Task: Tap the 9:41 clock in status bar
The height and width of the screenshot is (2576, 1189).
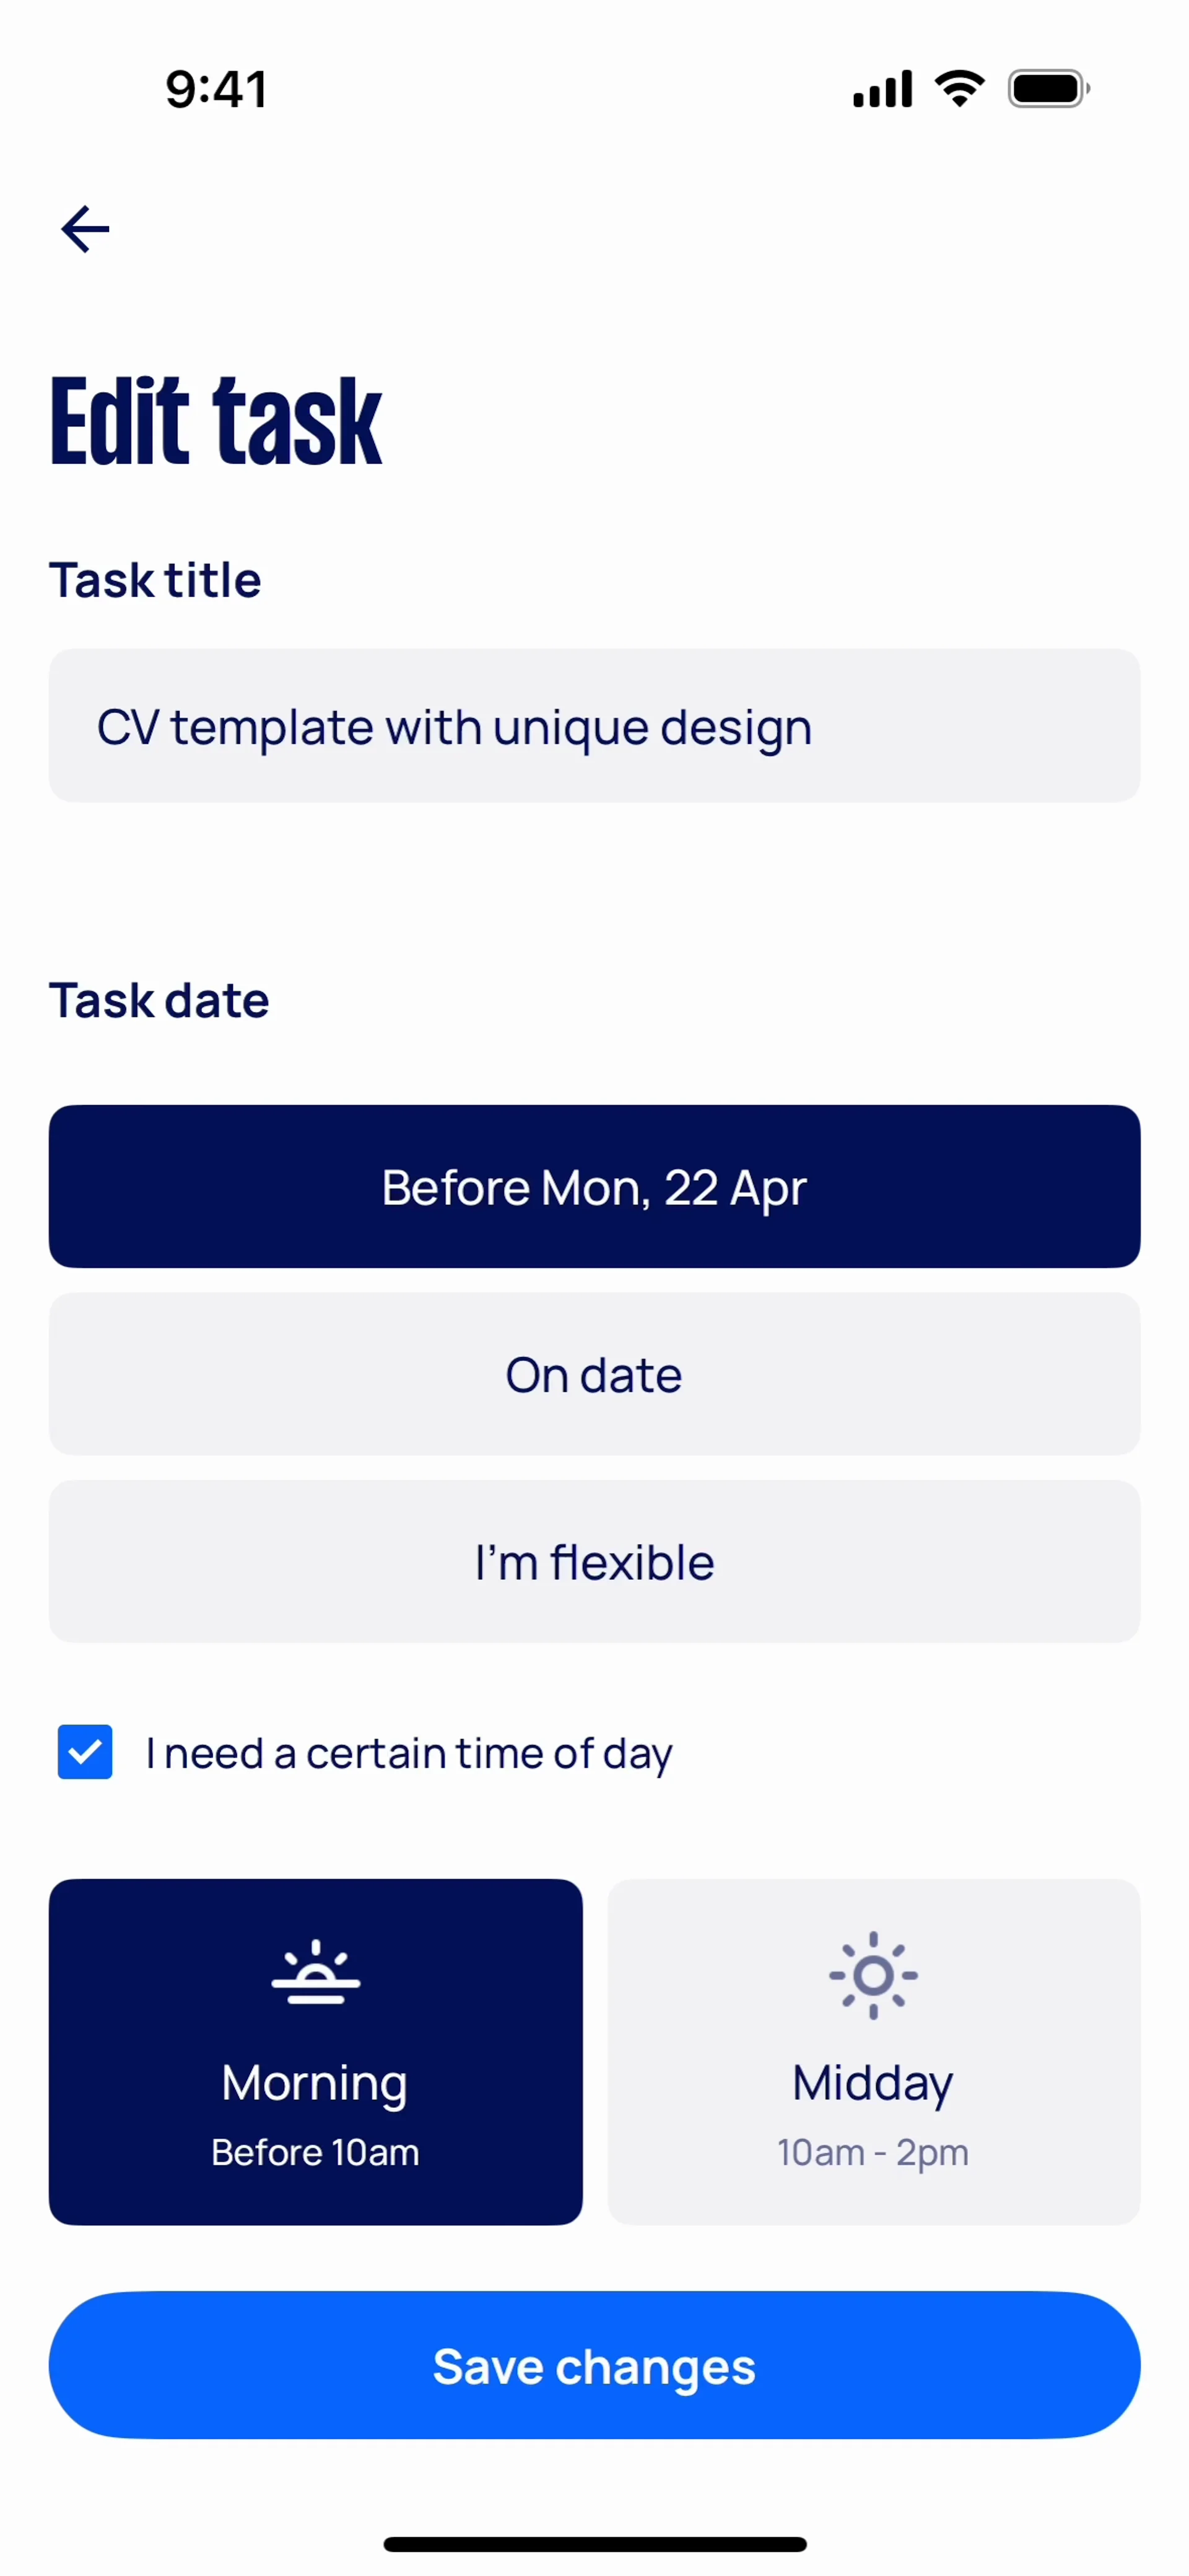Action: (x=216, y=89)
